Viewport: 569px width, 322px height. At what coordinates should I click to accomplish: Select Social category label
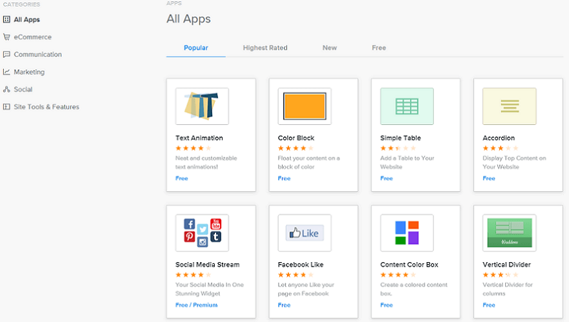(23, 89)
